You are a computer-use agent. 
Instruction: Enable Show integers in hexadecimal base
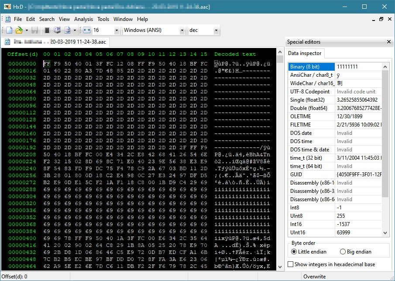(291, 264)
